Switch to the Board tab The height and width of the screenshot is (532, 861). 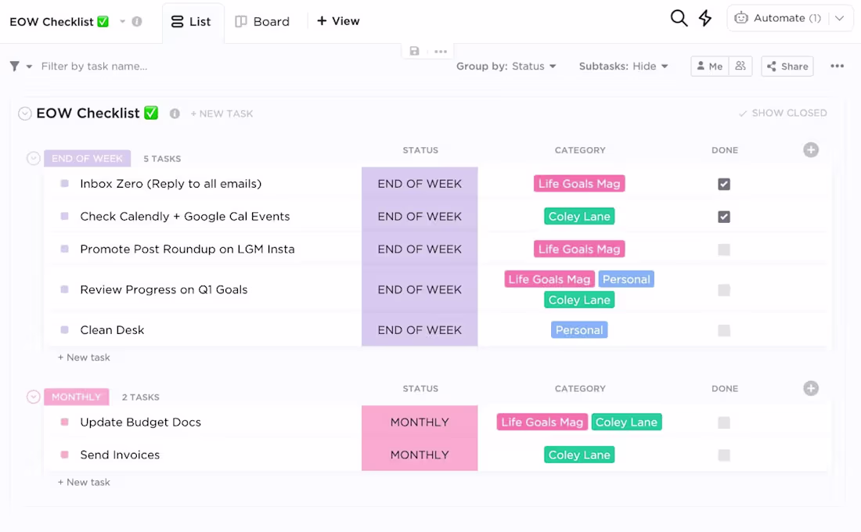[264, 21]
